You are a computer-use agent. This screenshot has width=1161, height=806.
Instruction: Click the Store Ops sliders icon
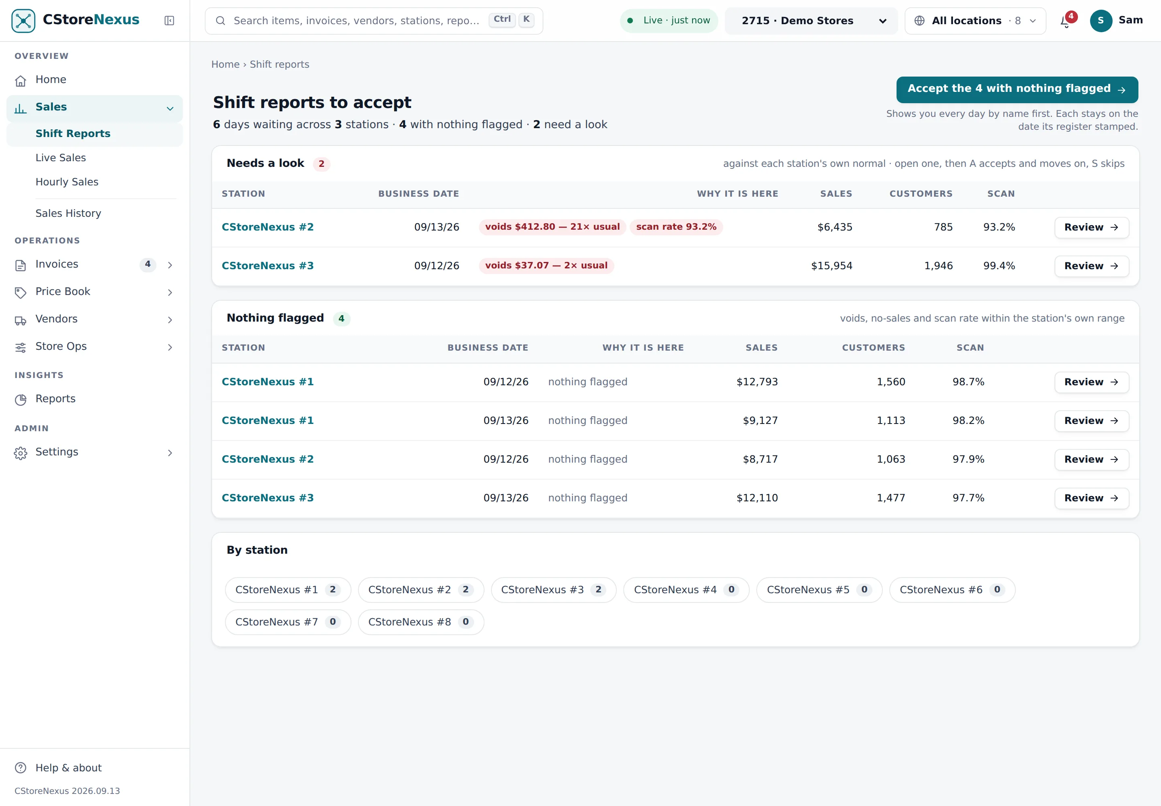click(21, 347)
